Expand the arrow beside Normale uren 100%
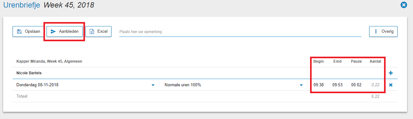 coord(301,85)
